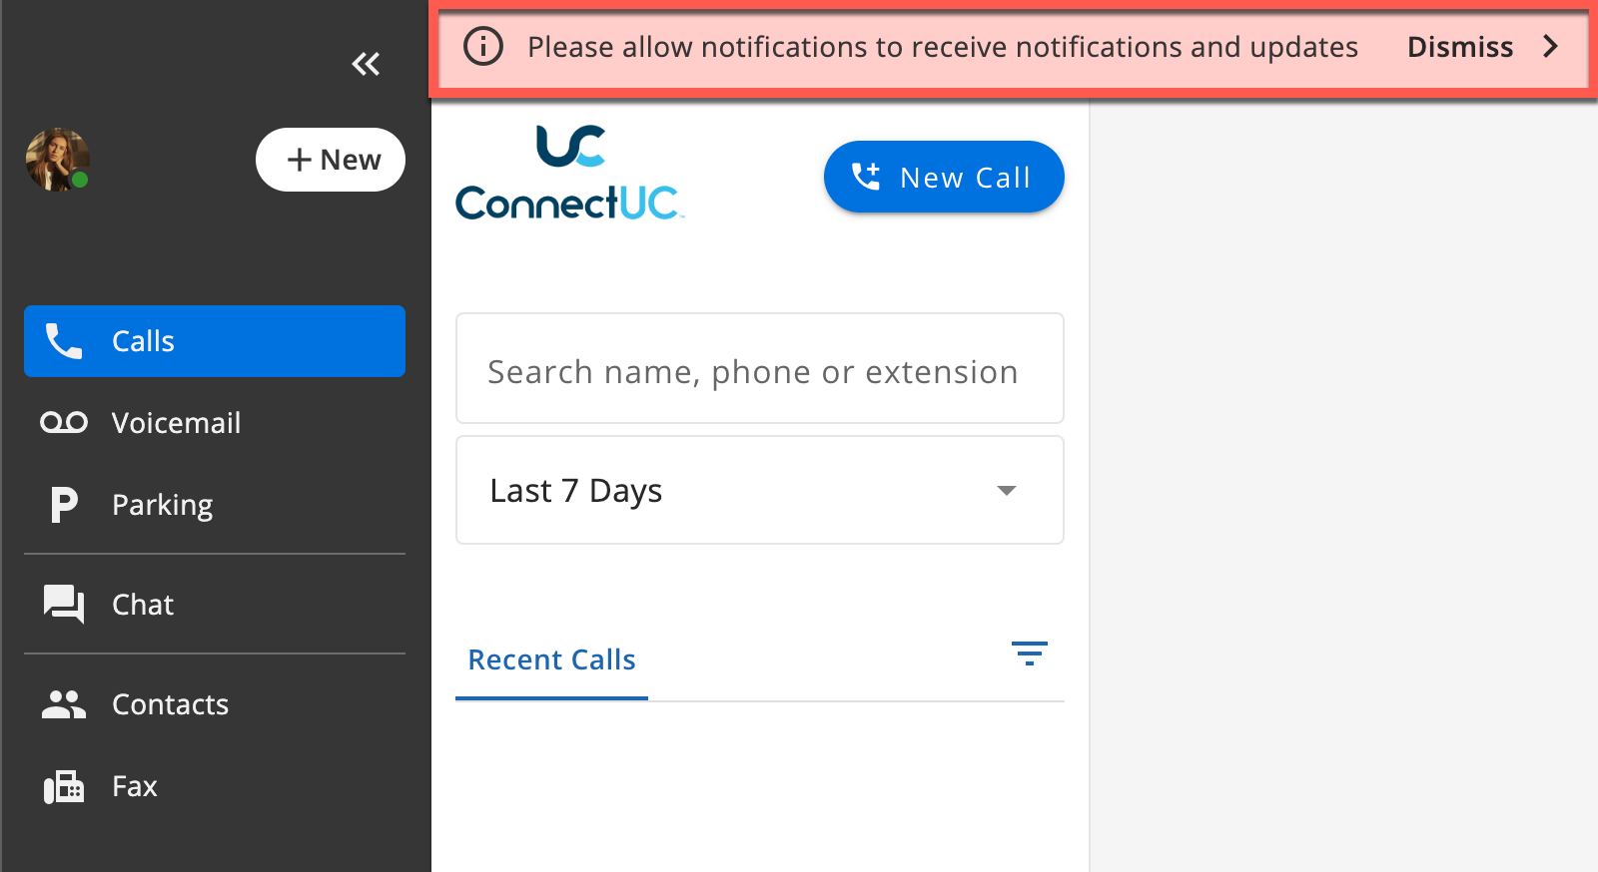Click the Contacts people icon
The width and height of the screenshot is (1598, 872).
tap(64, 704)
